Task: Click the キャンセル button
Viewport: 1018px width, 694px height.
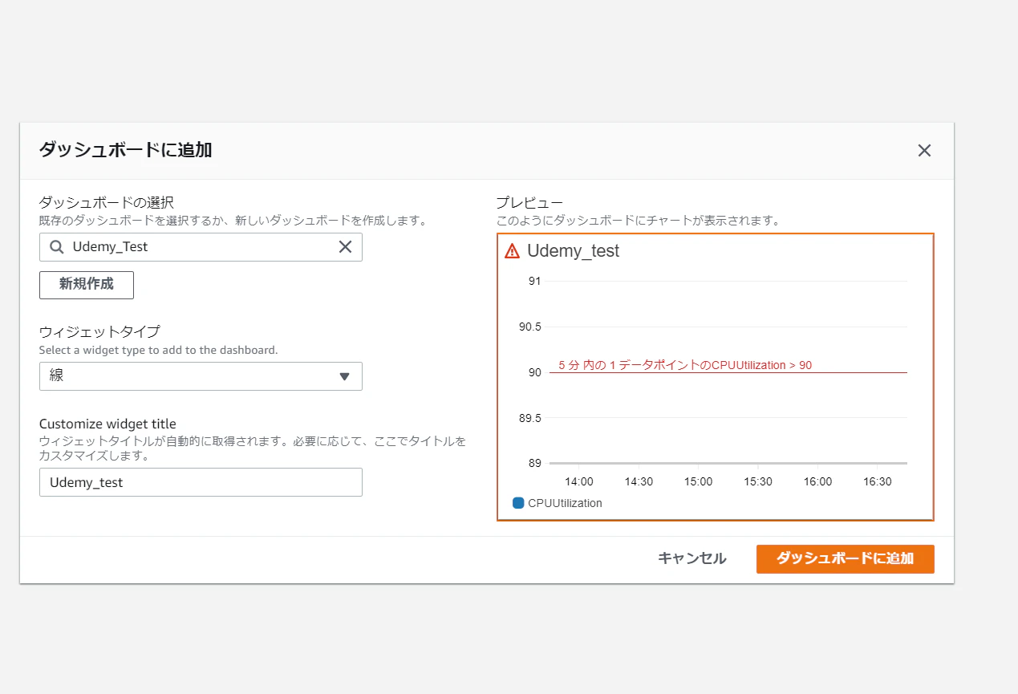Action: (692, 558)
